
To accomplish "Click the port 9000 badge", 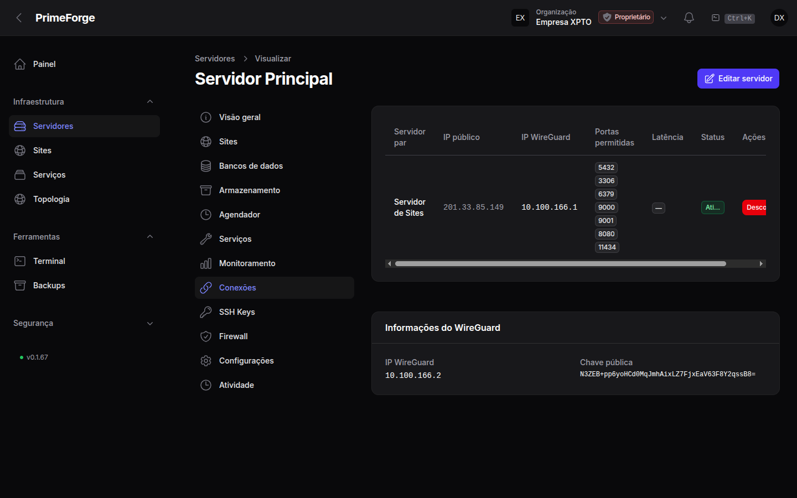I will coord(607,207).
